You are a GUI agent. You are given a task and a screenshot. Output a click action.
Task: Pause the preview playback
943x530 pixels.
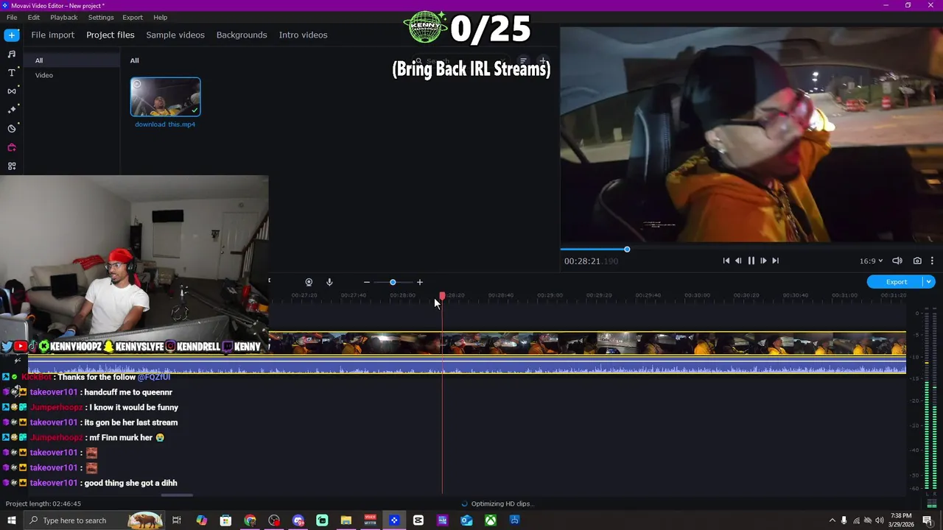(751, 261)
